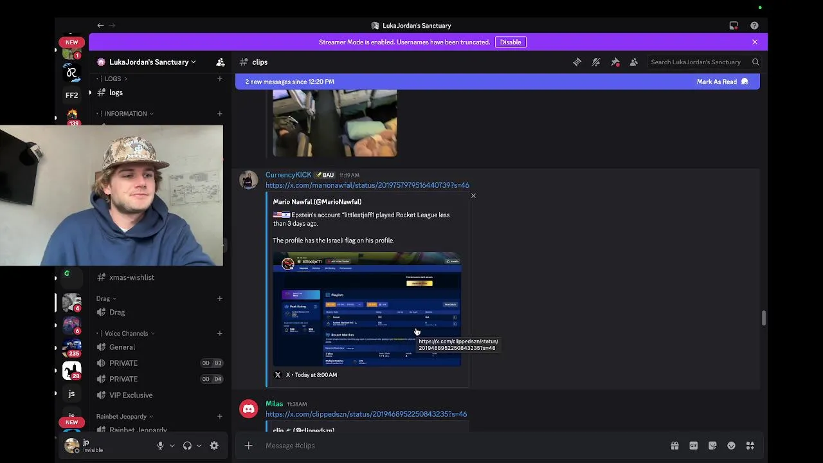
Task: Click the invite people icon
Action: tap(221, 62)
